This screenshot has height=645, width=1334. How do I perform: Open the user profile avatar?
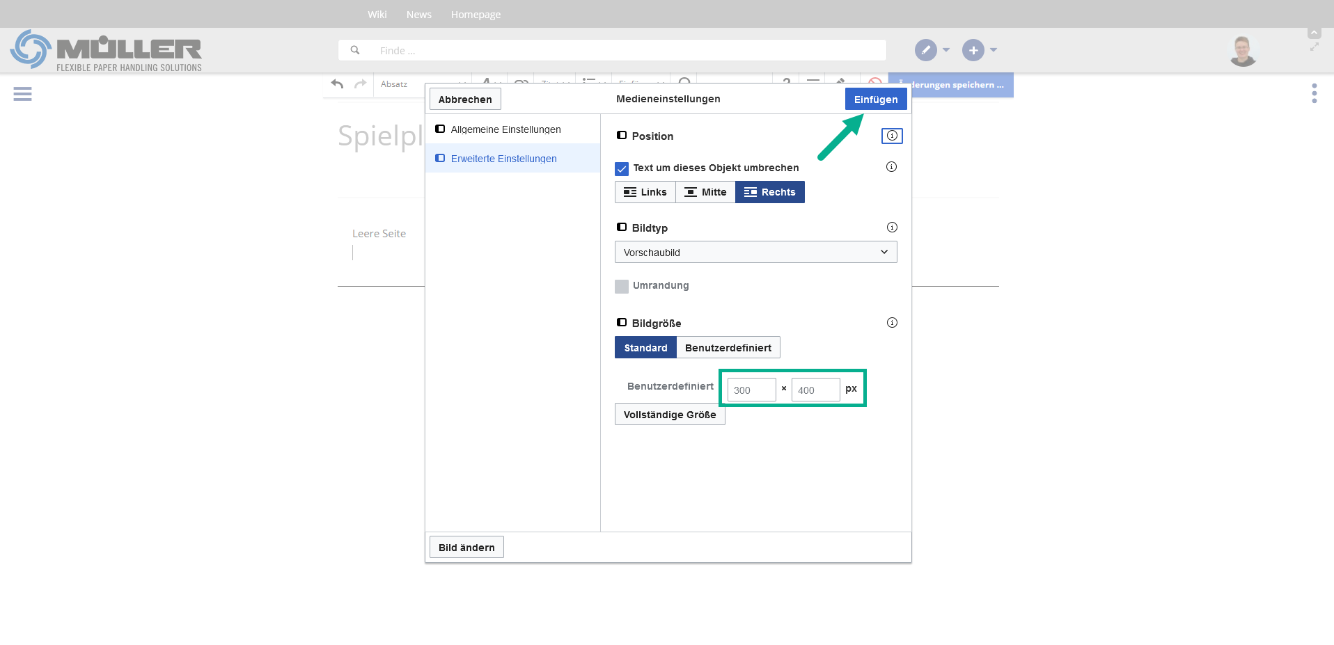pos(1242,51)
